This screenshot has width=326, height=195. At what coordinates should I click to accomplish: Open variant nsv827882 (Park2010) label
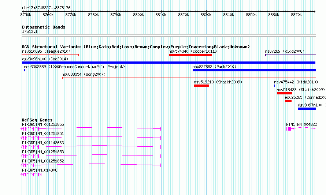click(214, 67)
